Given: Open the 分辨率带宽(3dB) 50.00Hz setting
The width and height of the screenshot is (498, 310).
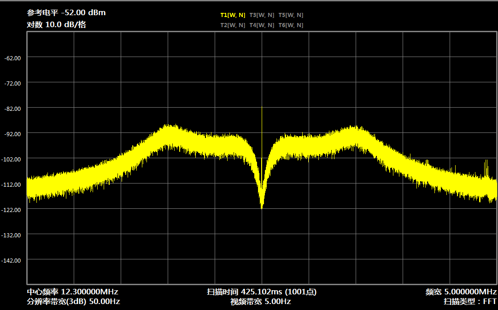Looking at the screenshot, I should pos(73,302).
